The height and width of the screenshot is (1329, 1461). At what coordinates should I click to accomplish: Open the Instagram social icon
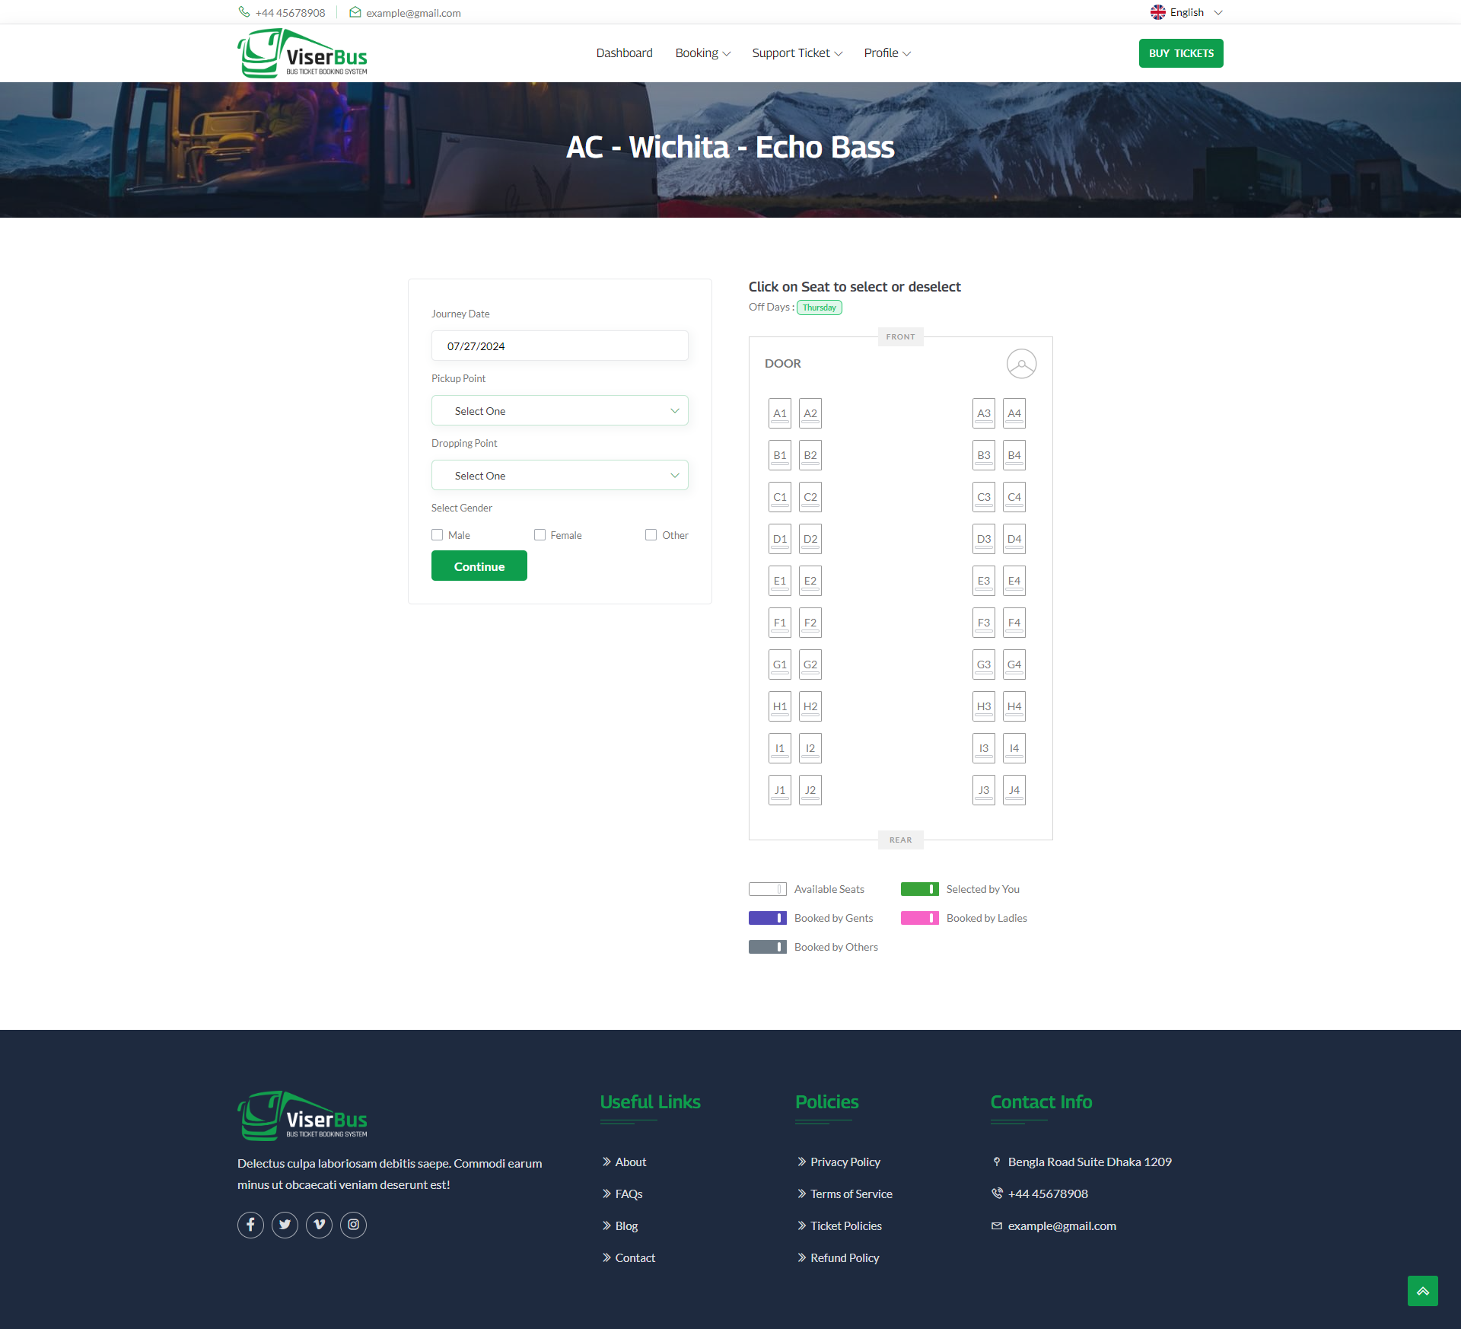click(353, 1225)
